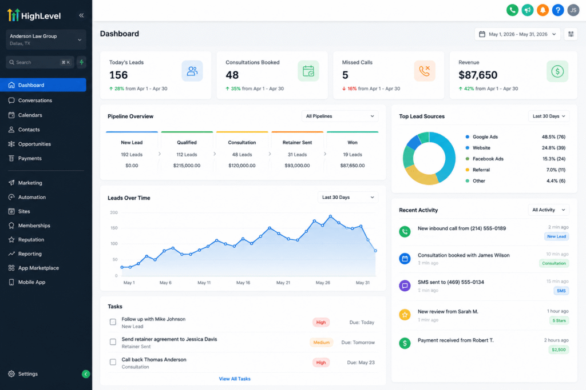Click the Missed Calls phone icon
Image resolution: width=586 pixels, height=390 pixels.
[x=425, y=71]
